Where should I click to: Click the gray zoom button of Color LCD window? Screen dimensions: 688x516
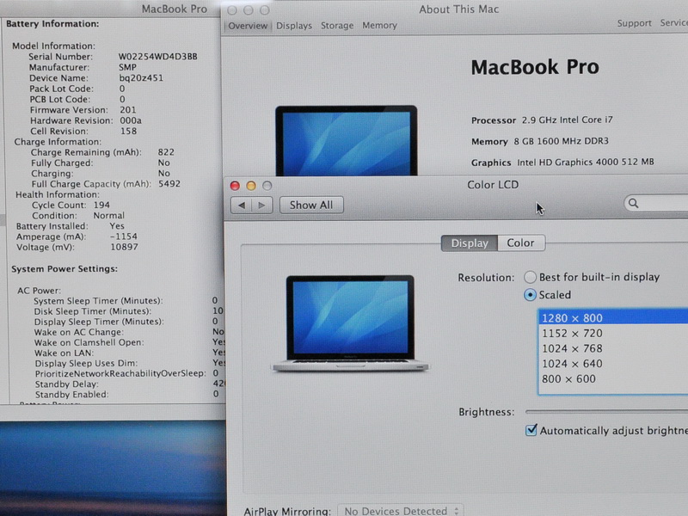coord(267,186)
